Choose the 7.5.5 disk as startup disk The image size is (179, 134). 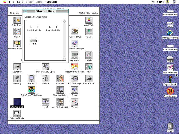point(34,41)
